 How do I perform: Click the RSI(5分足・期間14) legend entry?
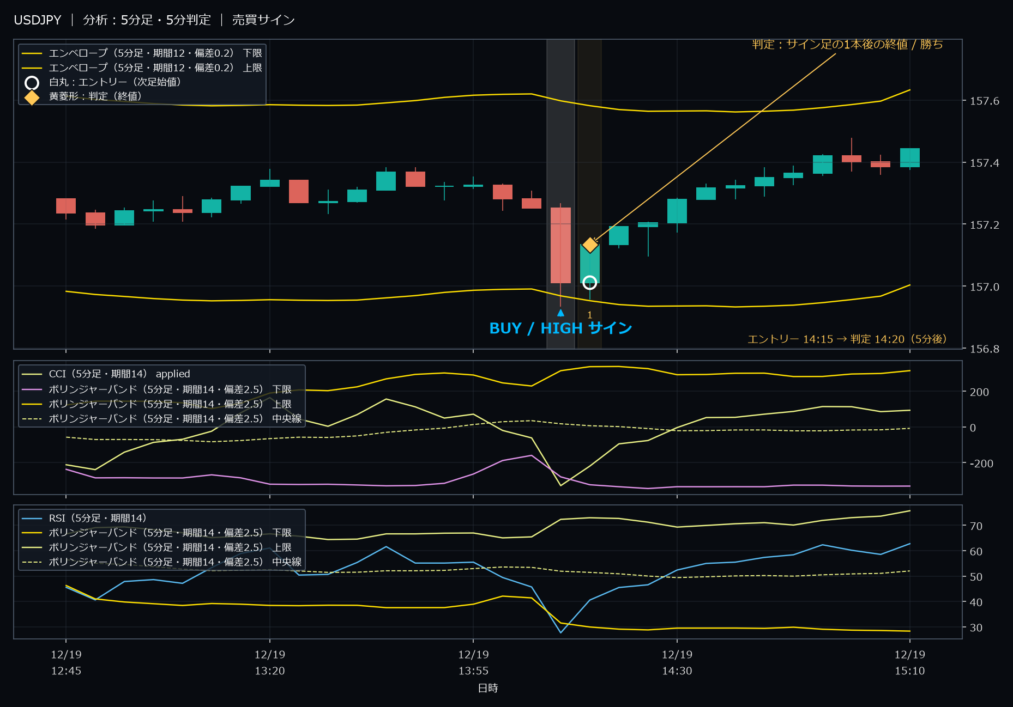(85, 518)
